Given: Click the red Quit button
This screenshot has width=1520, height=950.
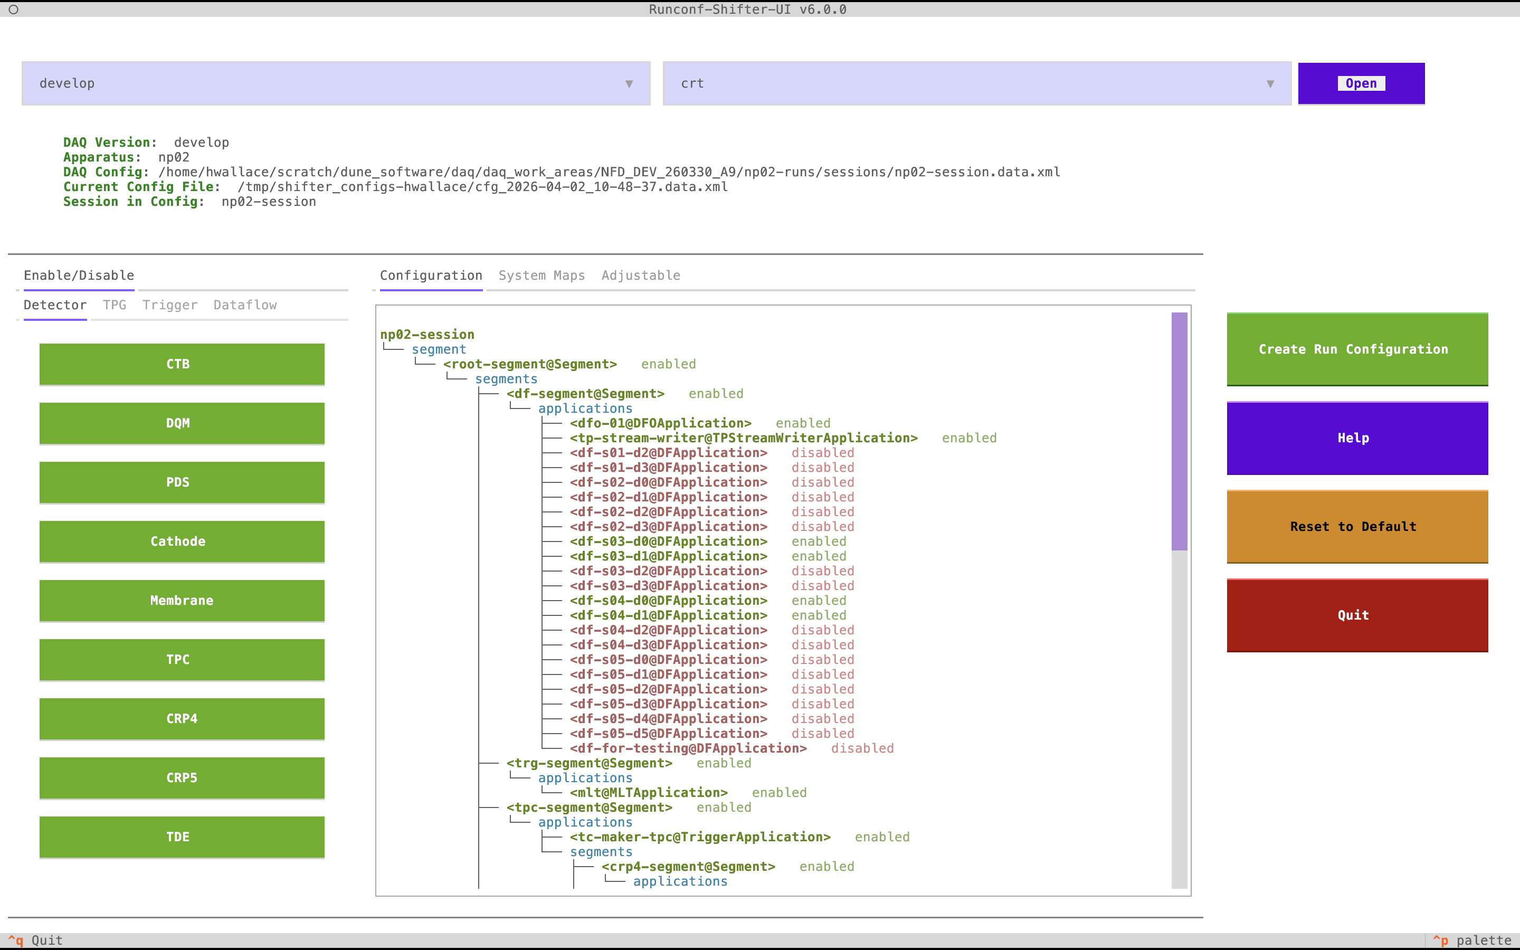Looking at the screenshot, I should (x=1357, y=615).
